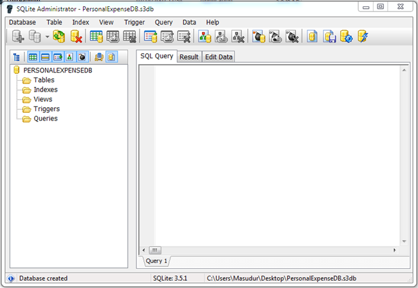Open the Database menu
The width and height of the screenshot is (418, 288).
click(23, 22)
